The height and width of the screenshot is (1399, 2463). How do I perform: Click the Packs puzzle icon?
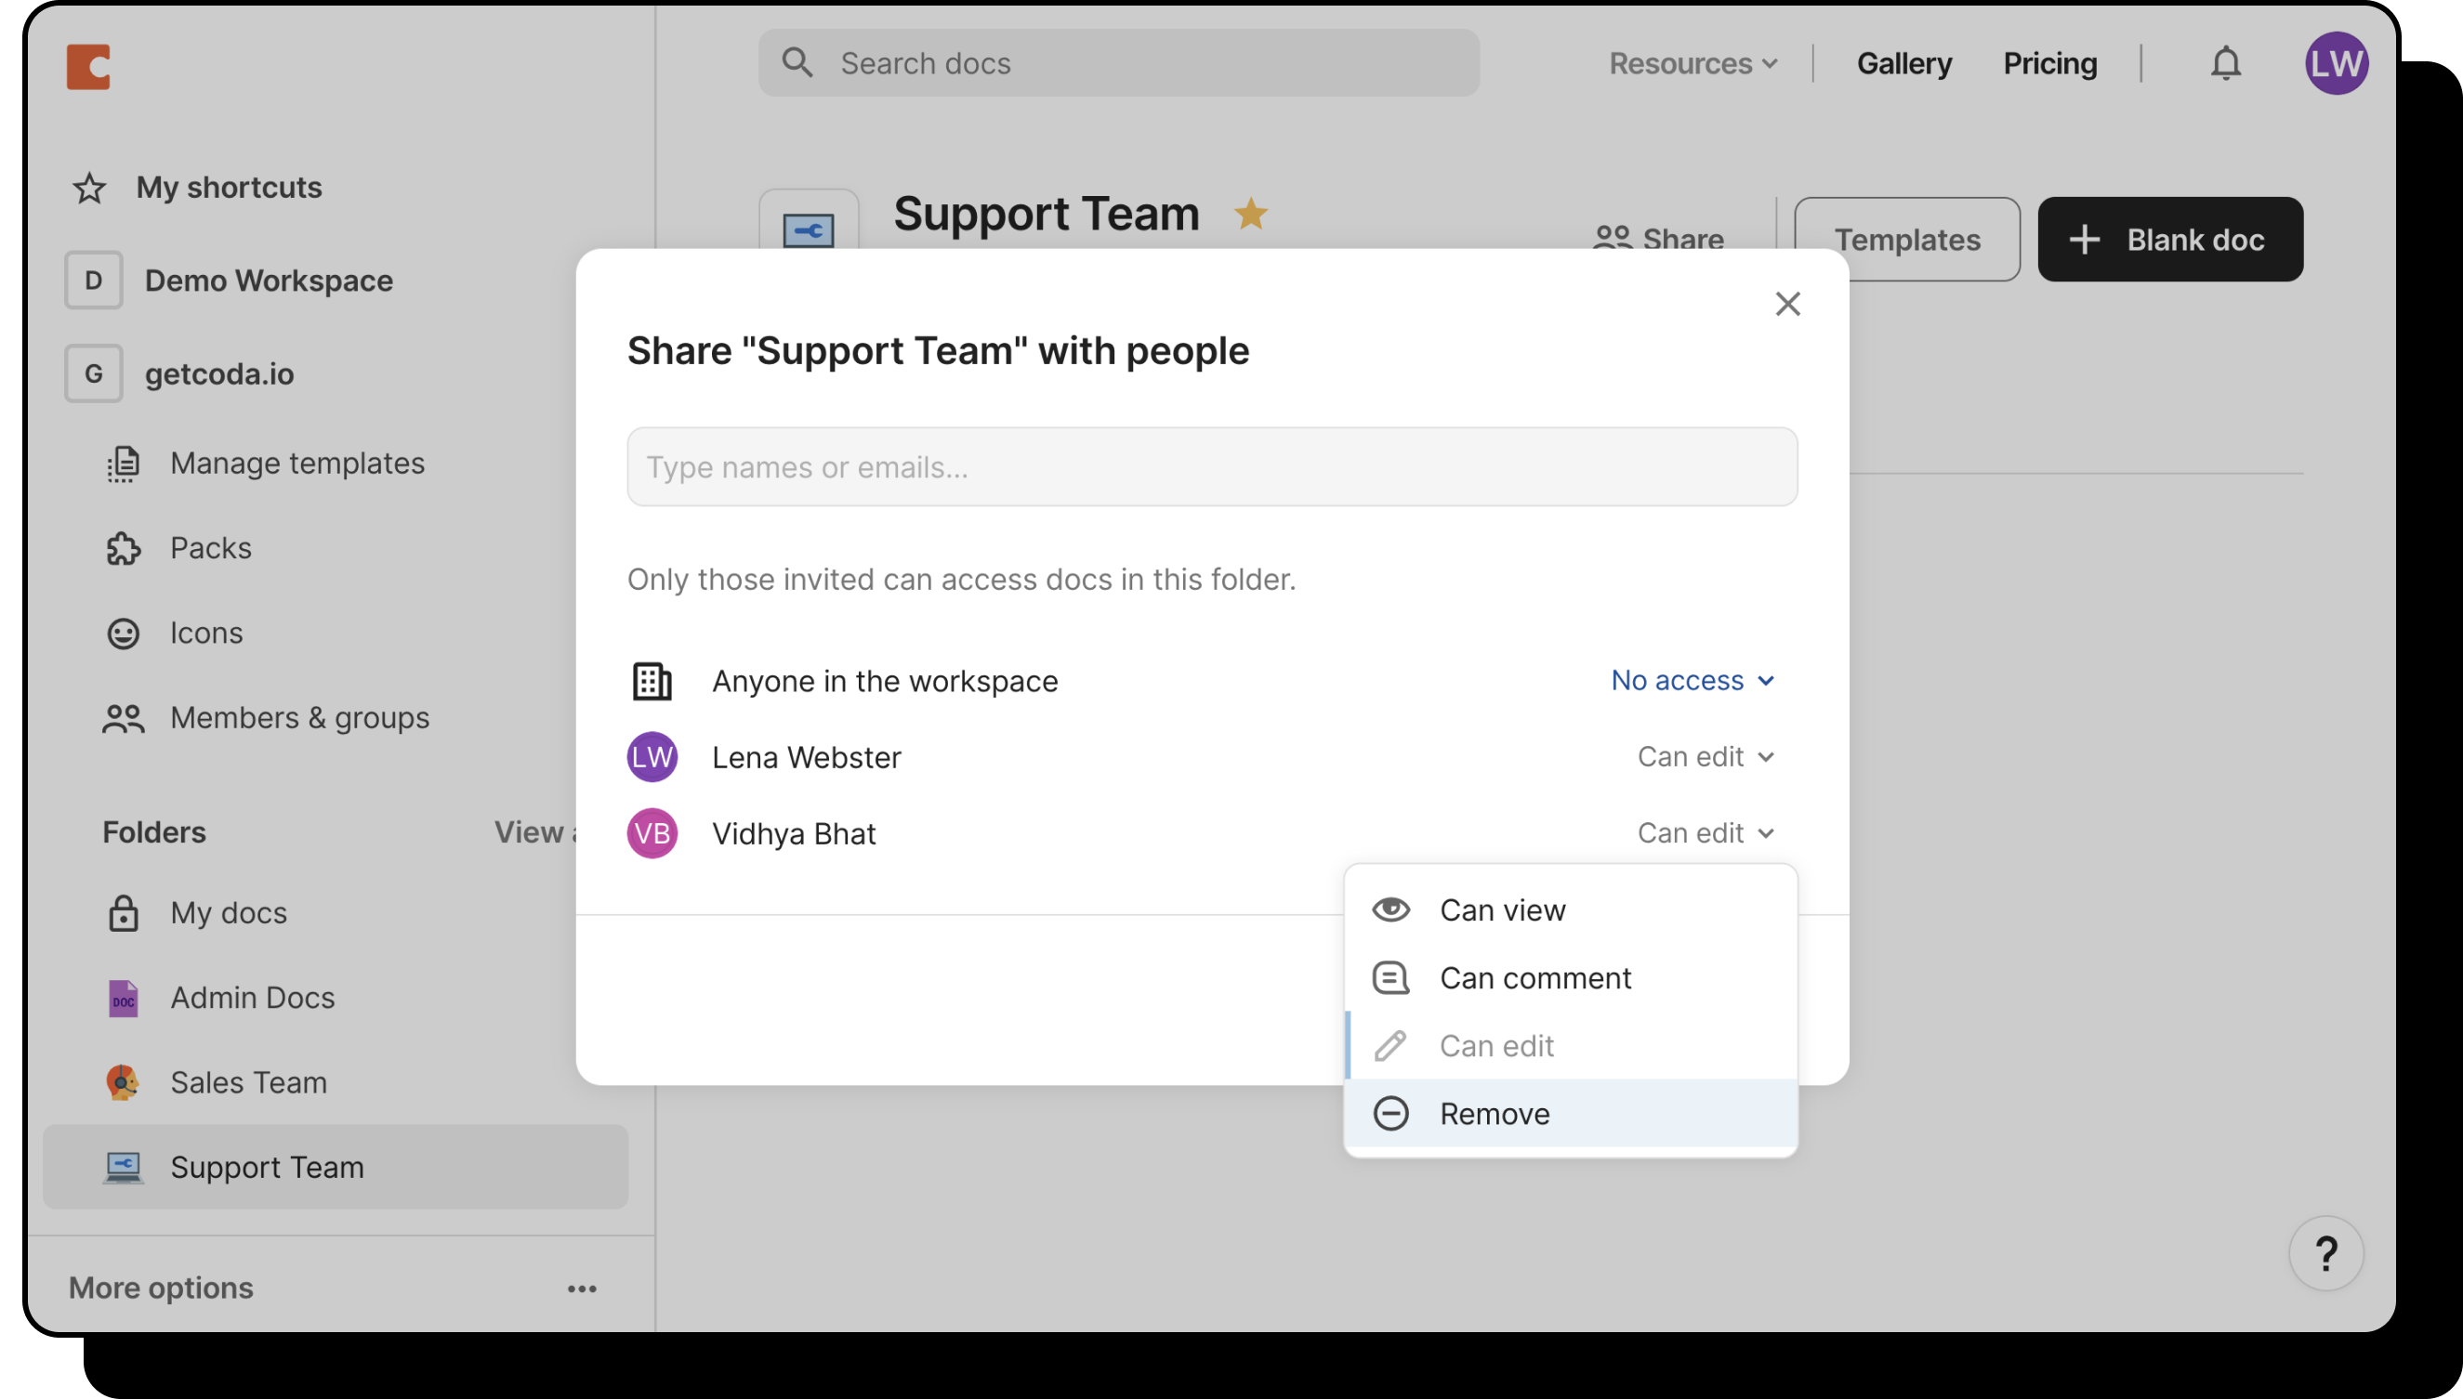pos(123,549)
